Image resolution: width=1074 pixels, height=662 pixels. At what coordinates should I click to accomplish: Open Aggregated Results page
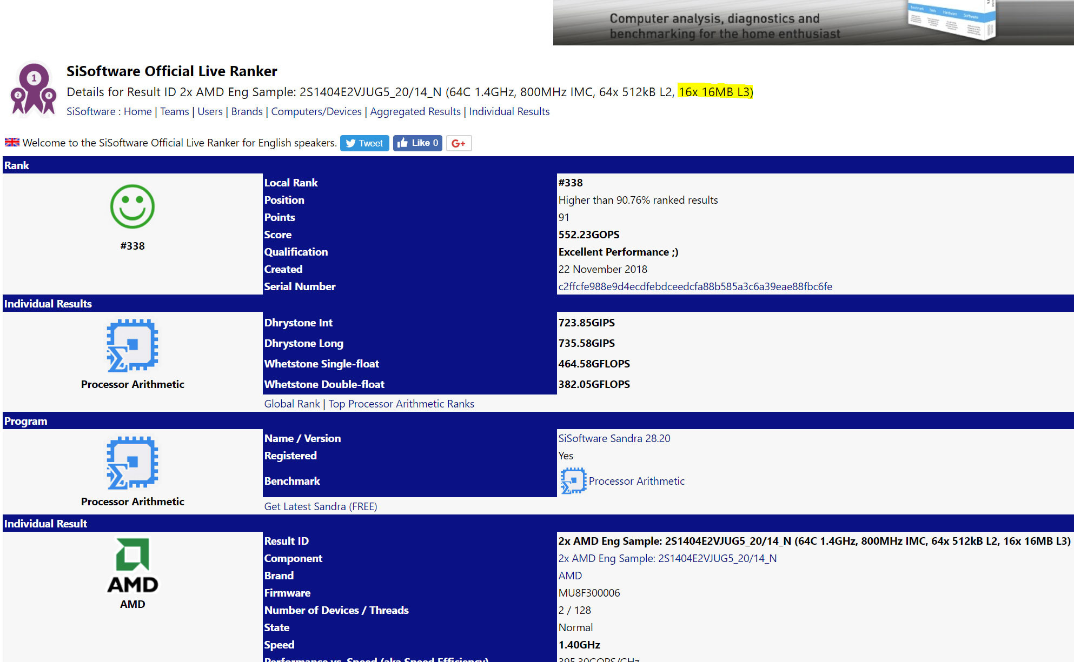tap(415, 111)
